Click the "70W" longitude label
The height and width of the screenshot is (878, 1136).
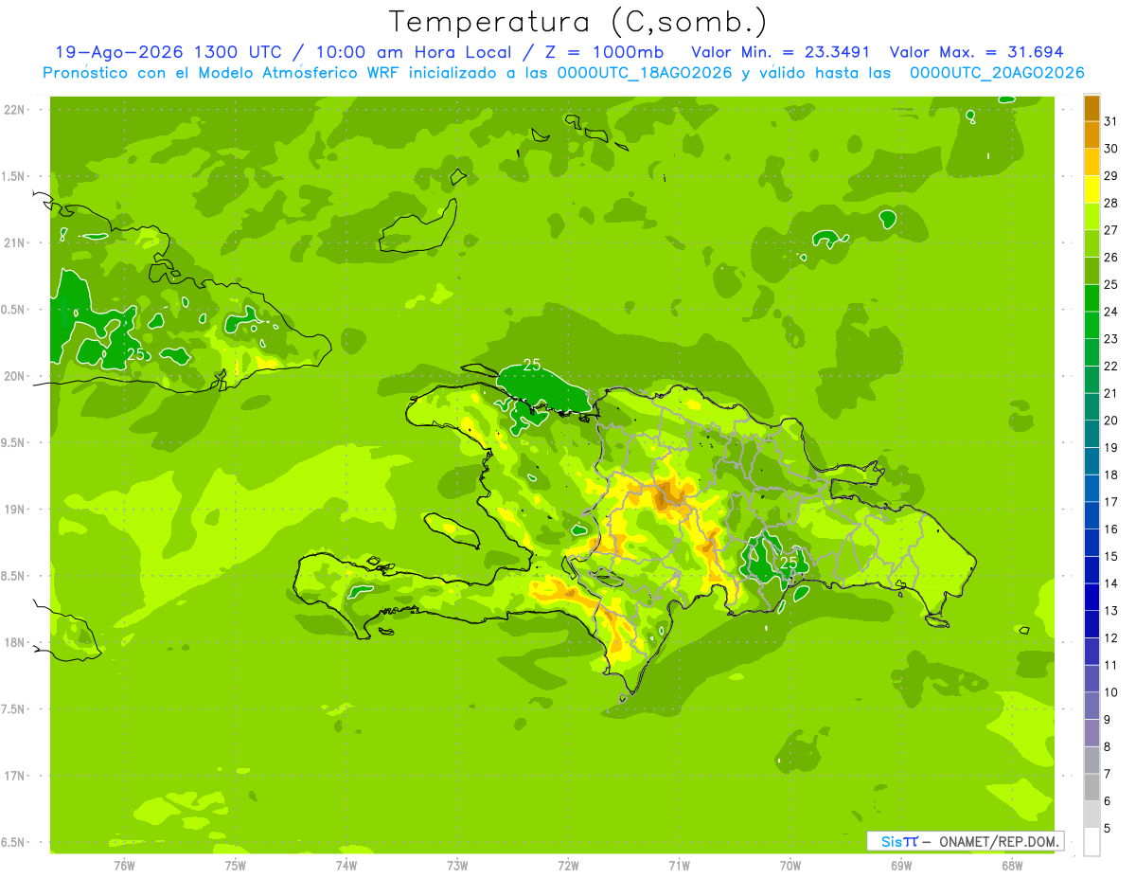click(790, 866)
